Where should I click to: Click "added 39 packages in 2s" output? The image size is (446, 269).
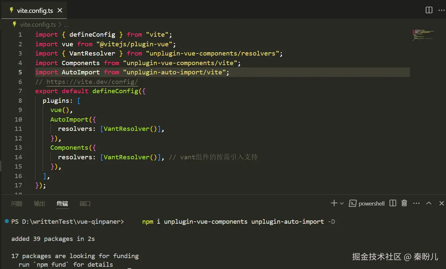coord(53,239)
